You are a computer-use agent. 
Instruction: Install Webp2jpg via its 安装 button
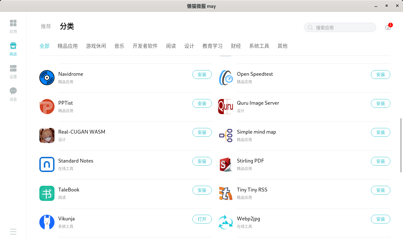(381, 219)
